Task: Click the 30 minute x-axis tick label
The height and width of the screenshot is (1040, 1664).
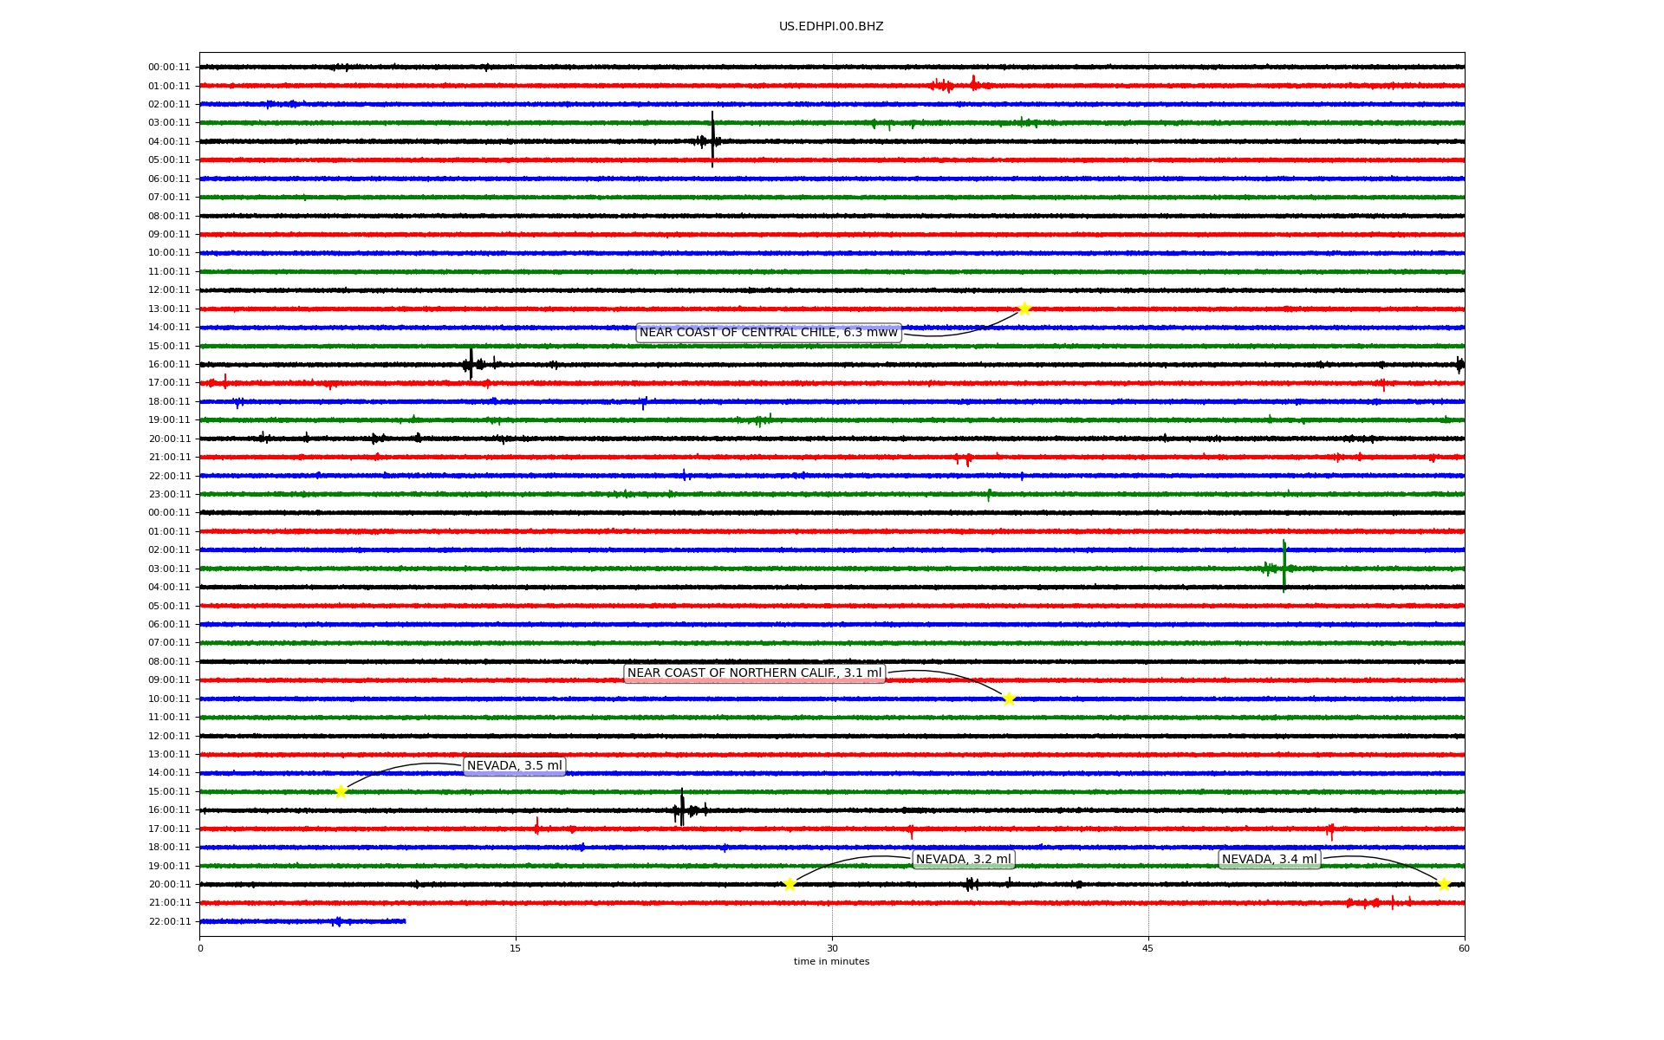Action: pos(832,948)
